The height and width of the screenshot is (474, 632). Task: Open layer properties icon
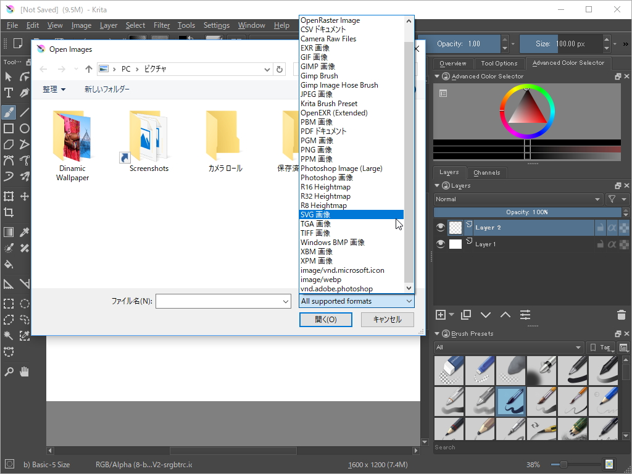point(525,315)
